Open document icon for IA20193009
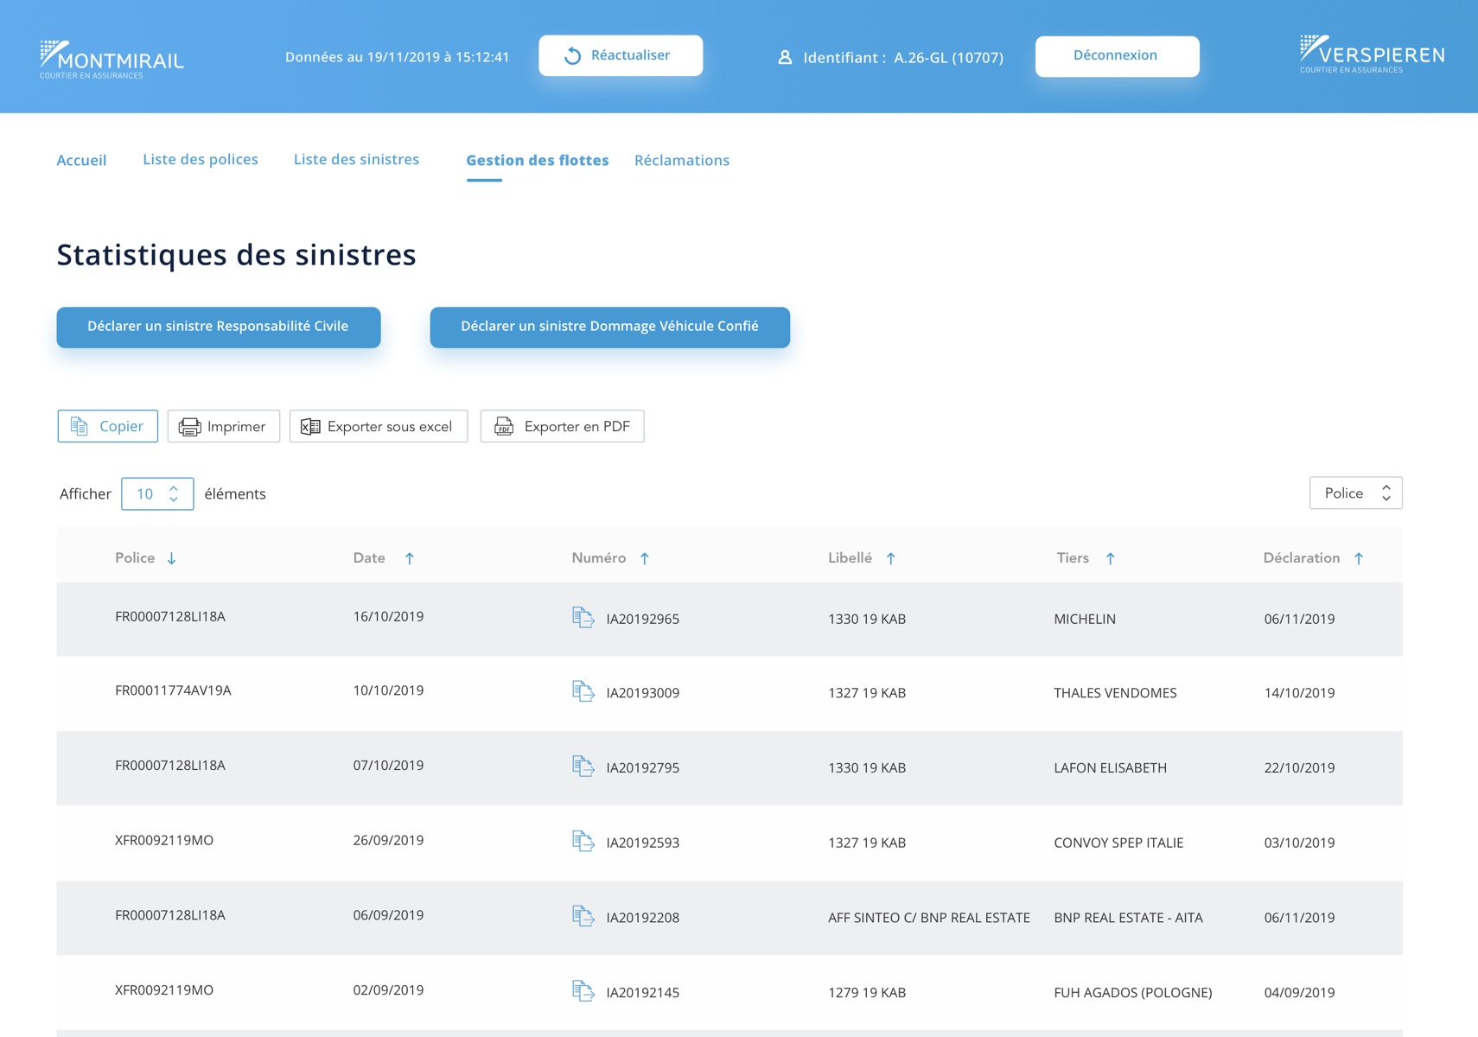This screenshot has height=1037, width=1478. [583, 691]
